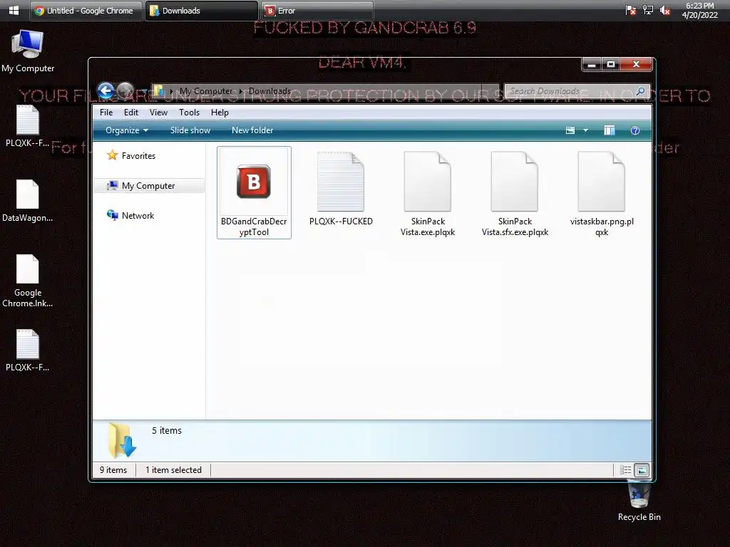This screenshot has height=547, width=730.
Task: Select Favorites in navigation pane
Action: [x=131, y=155]
